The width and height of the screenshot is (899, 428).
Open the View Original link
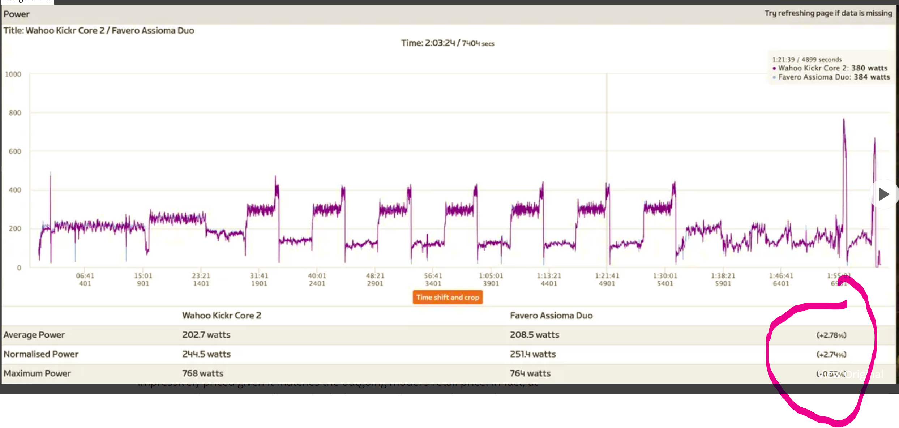851,374
